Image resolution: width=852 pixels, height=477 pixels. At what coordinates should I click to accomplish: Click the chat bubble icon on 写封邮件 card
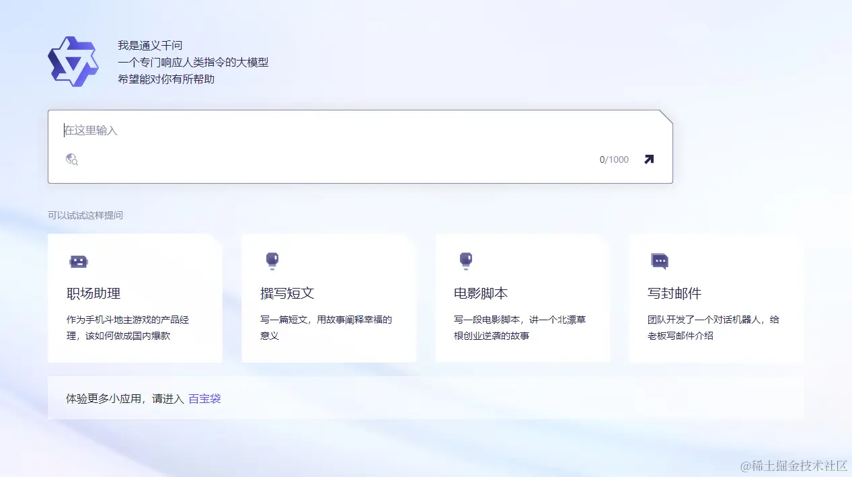coord(660,261)
